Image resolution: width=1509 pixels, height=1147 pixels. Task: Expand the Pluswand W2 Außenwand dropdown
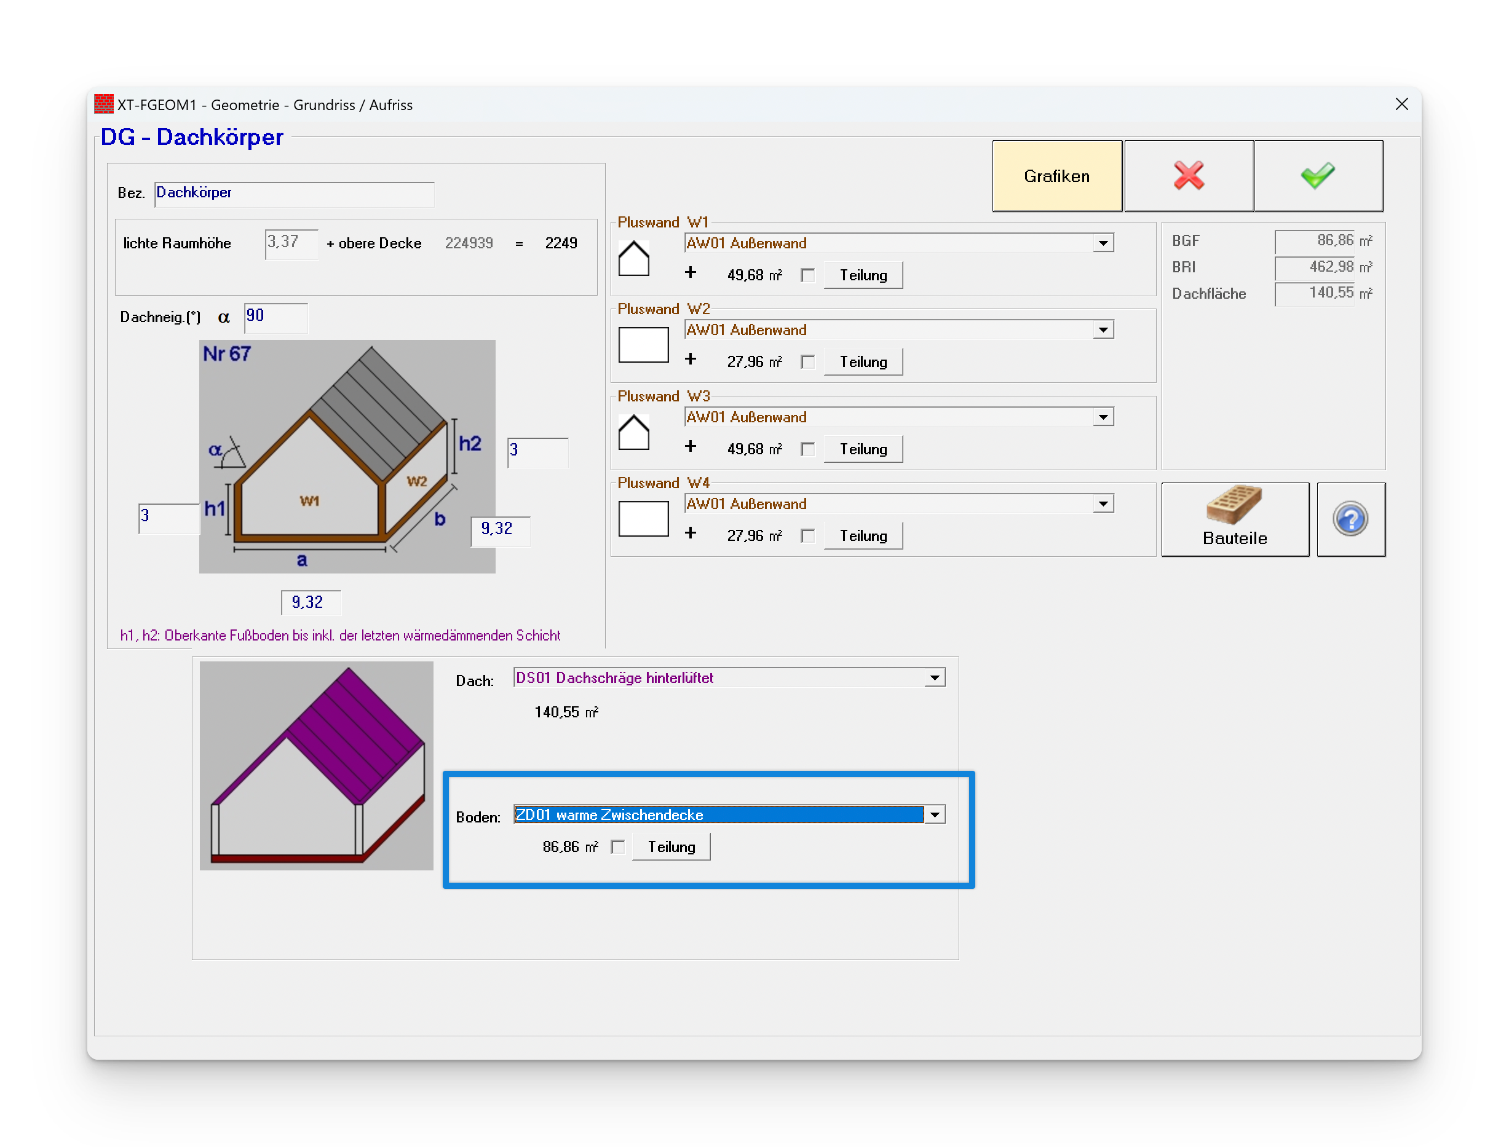[1103, 331]
